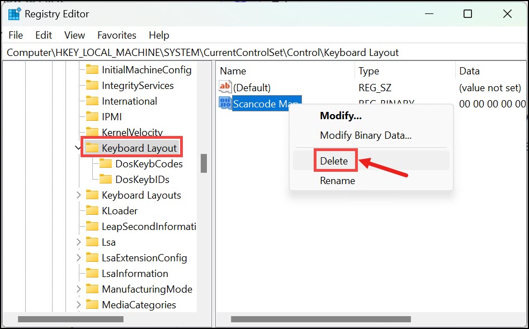This screenshot has height=329, width=529.
Task: Click the InitialMachineConfig folder icon
Action: (92, 70)
